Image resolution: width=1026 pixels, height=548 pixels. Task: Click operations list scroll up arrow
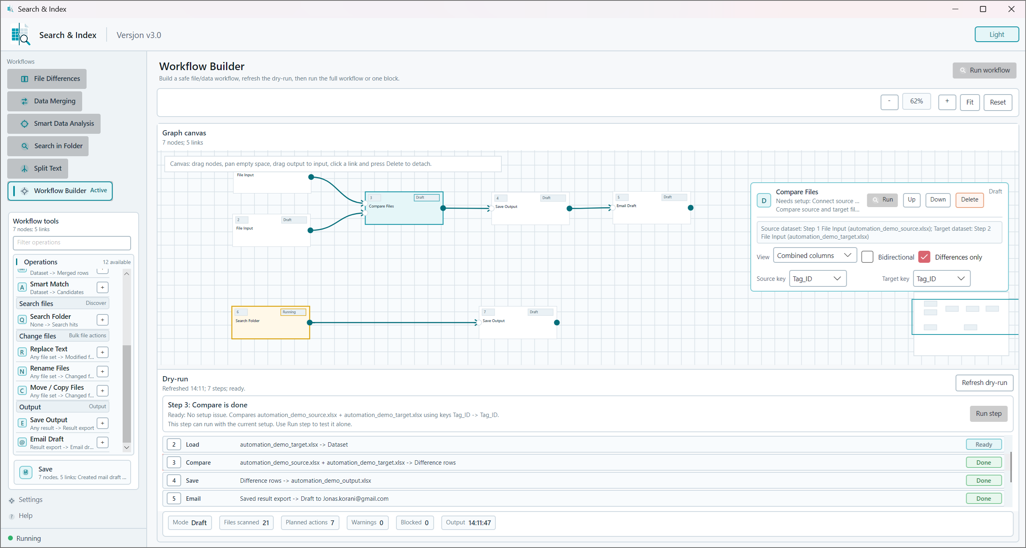pos(127,274)
